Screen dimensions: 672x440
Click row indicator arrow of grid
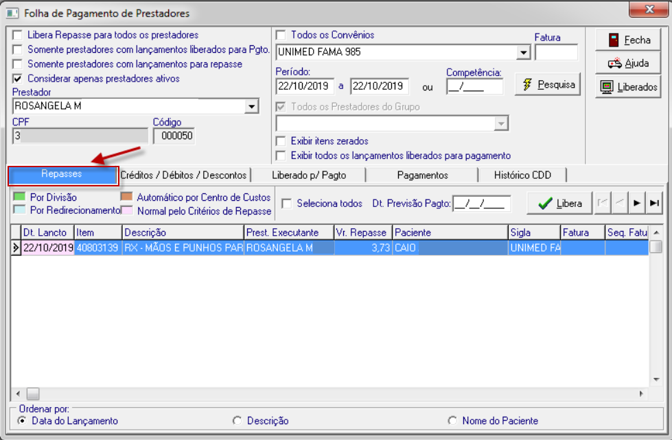pyautogui.click(x=16, y=248)
